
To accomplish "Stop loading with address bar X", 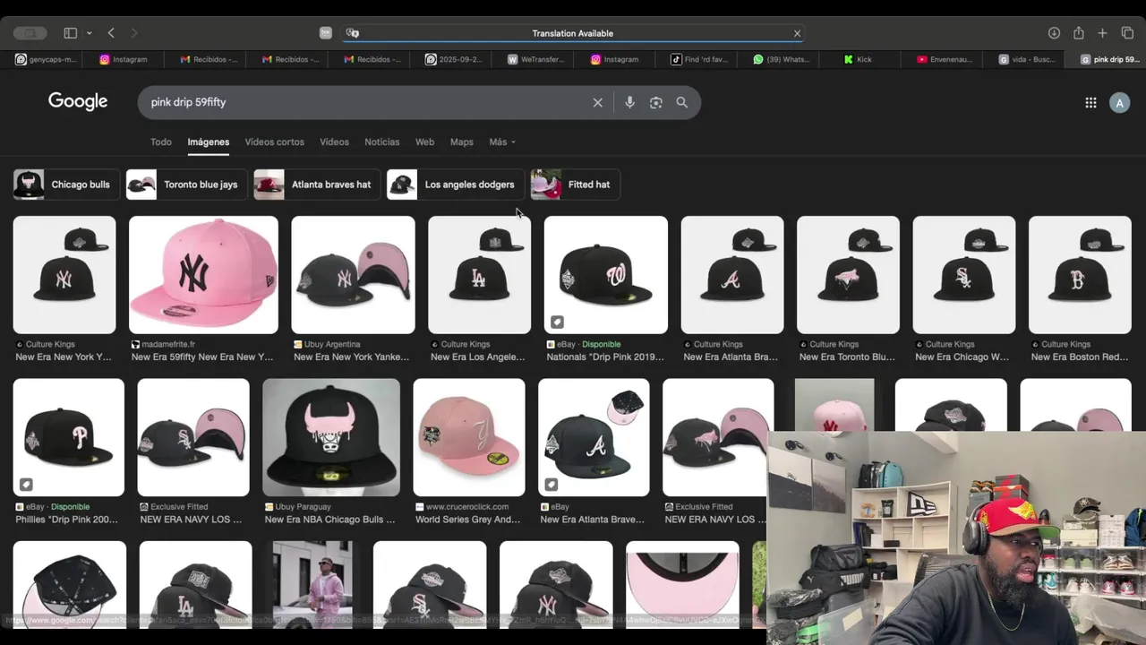I will click(797, 33).
